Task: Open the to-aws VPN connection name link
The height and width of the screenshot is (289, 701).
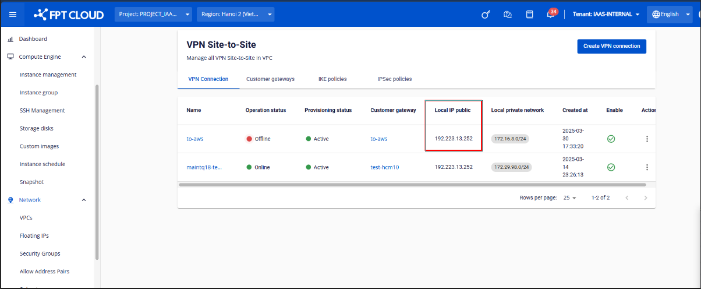Action: point(195,139)
